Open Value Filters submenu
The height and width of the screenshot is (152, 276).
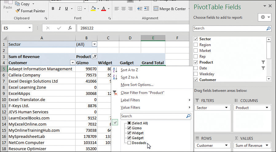click(x=152, y=107)
